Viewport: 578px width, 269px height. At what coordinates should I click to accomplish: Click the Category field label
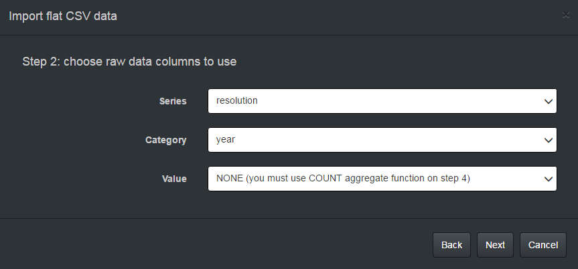pyautogui.click(x=166, y=141)
